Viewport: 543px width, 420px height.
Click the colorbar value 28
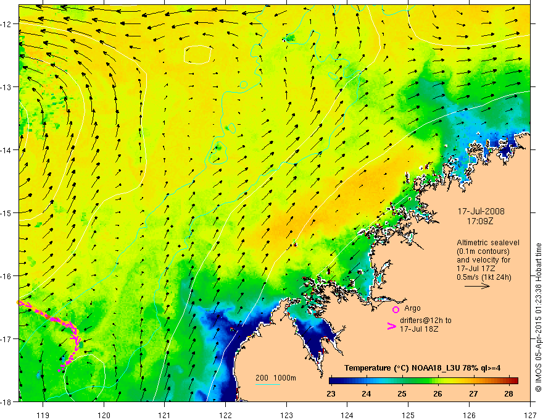point(508,393)
